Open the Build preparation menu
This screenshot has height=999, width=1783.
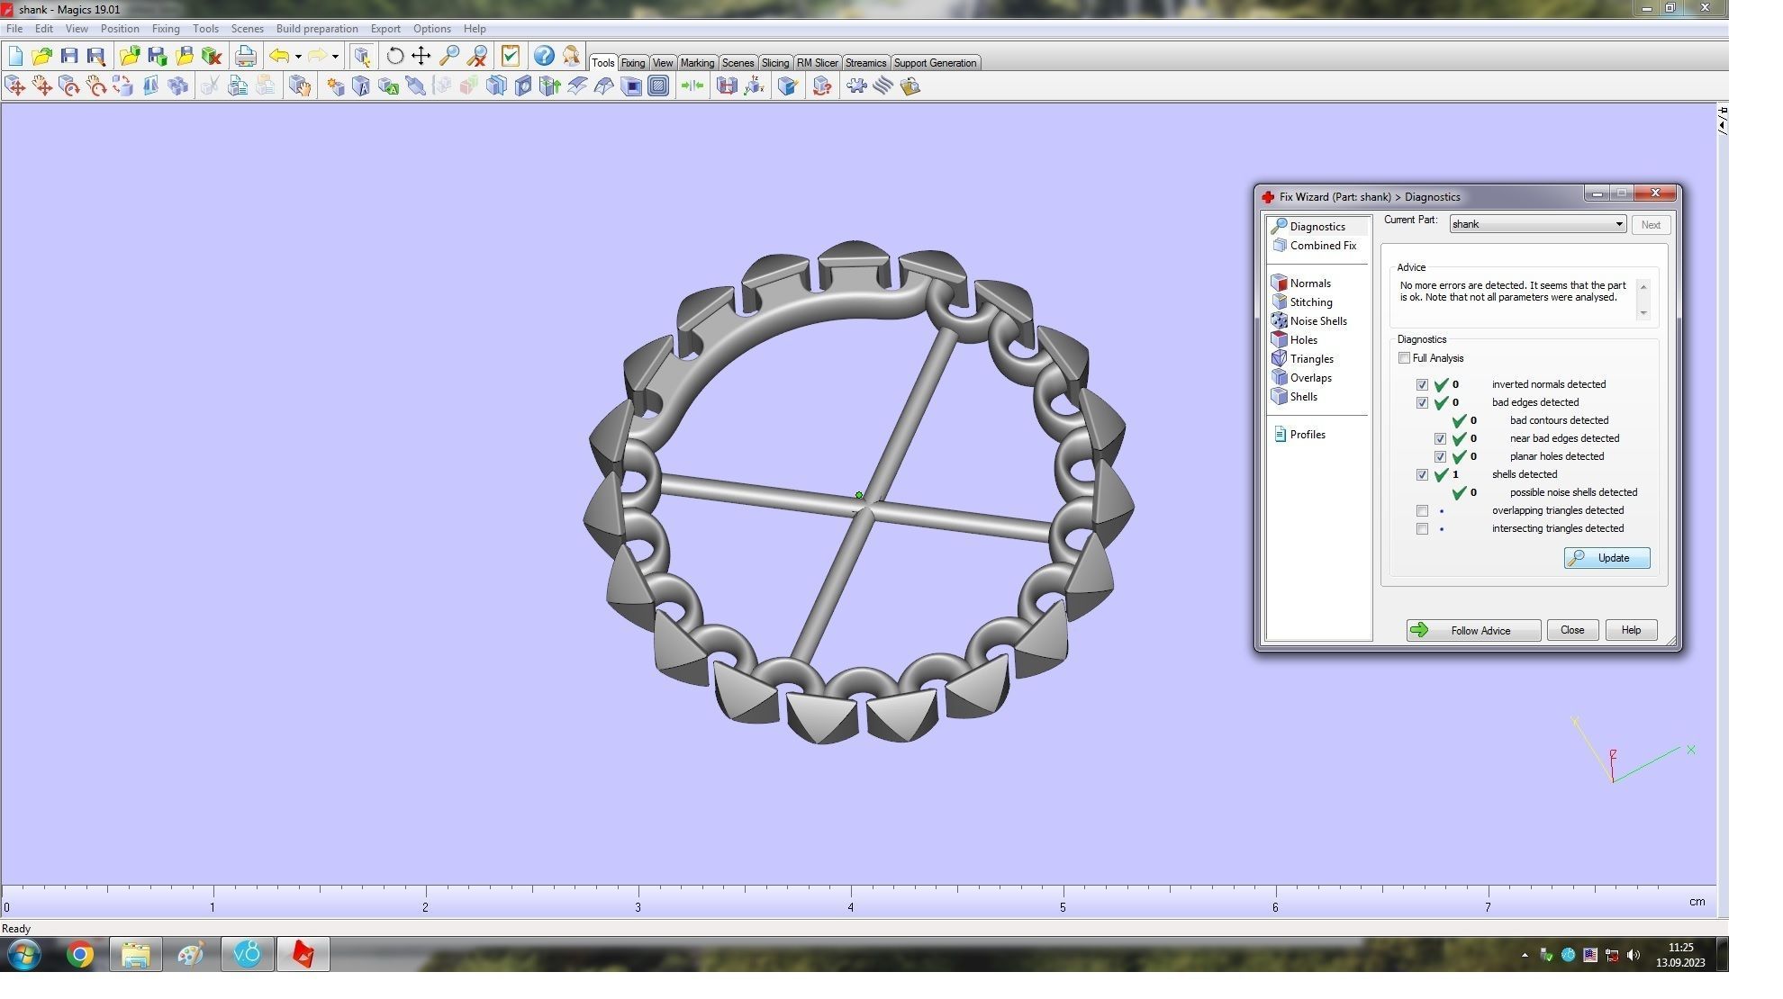[316, 29]
